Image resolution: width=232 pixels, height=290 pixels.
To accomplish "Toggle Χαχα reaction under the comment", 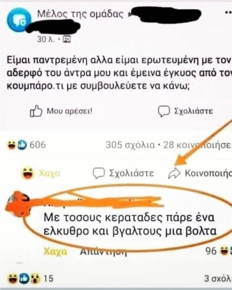I will tap(55, 251).
